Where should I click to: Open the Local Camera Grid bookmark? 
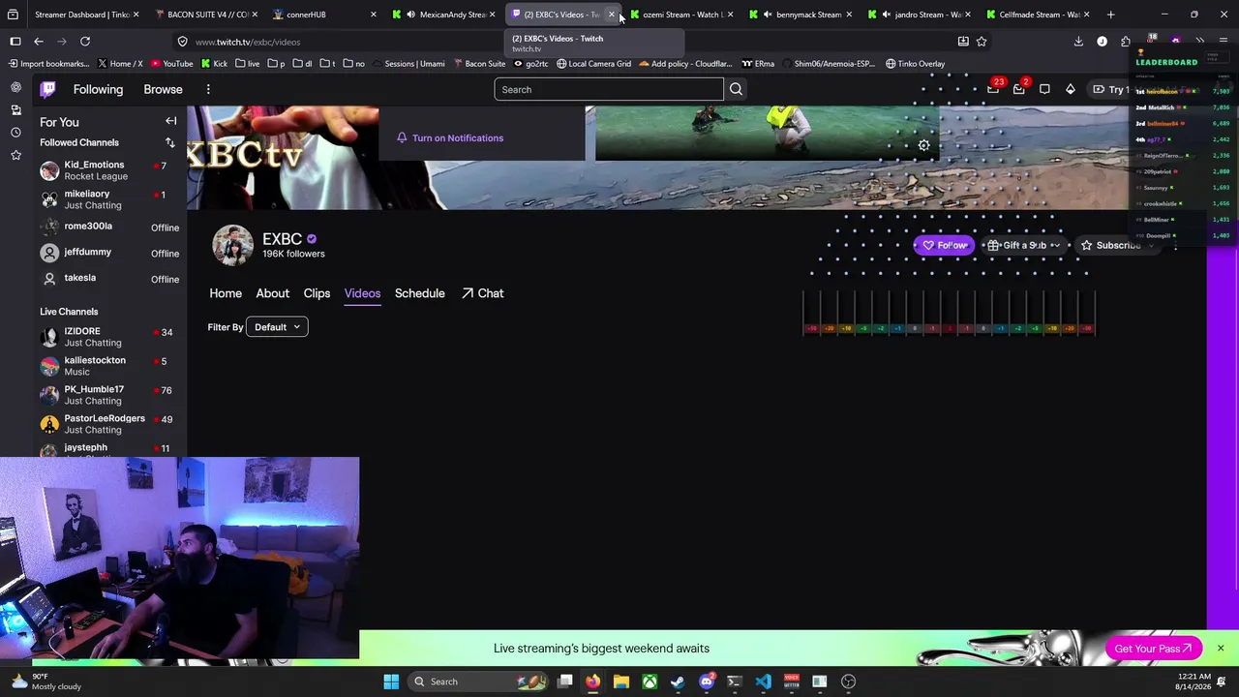pos(593,64)
